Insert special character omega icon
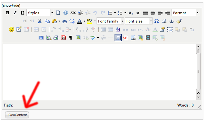Image resolution: width=205 pixels, height=121 pixels. 156,21
